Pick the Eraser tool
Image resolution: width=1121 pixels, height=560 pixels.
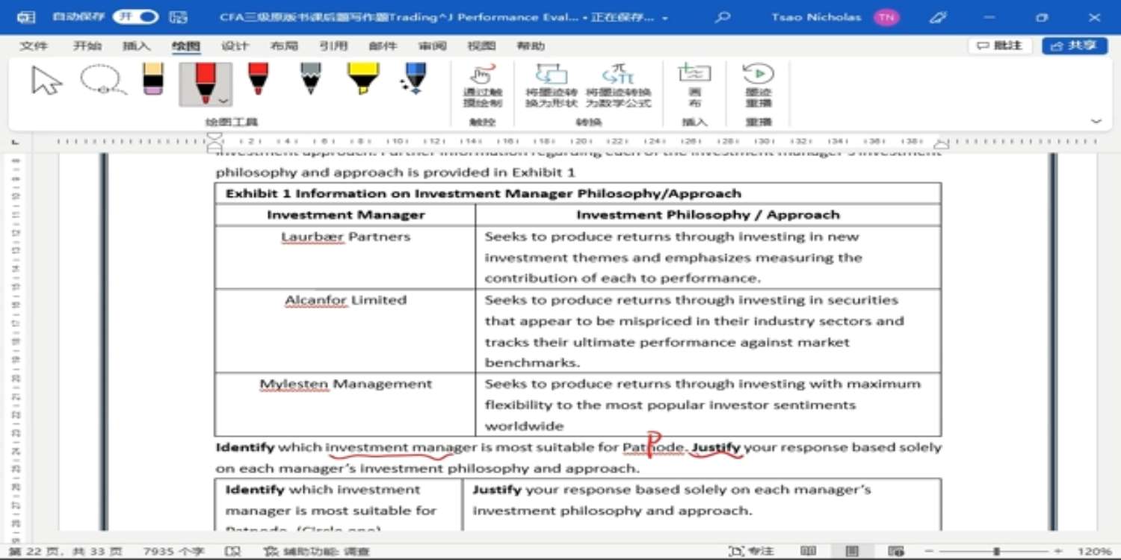tap(152, 80)
